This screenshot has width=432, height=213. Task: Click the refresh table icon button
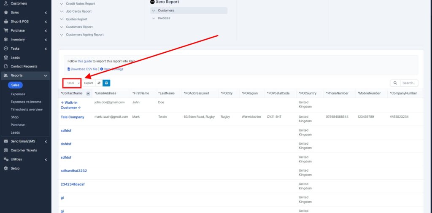99,83
